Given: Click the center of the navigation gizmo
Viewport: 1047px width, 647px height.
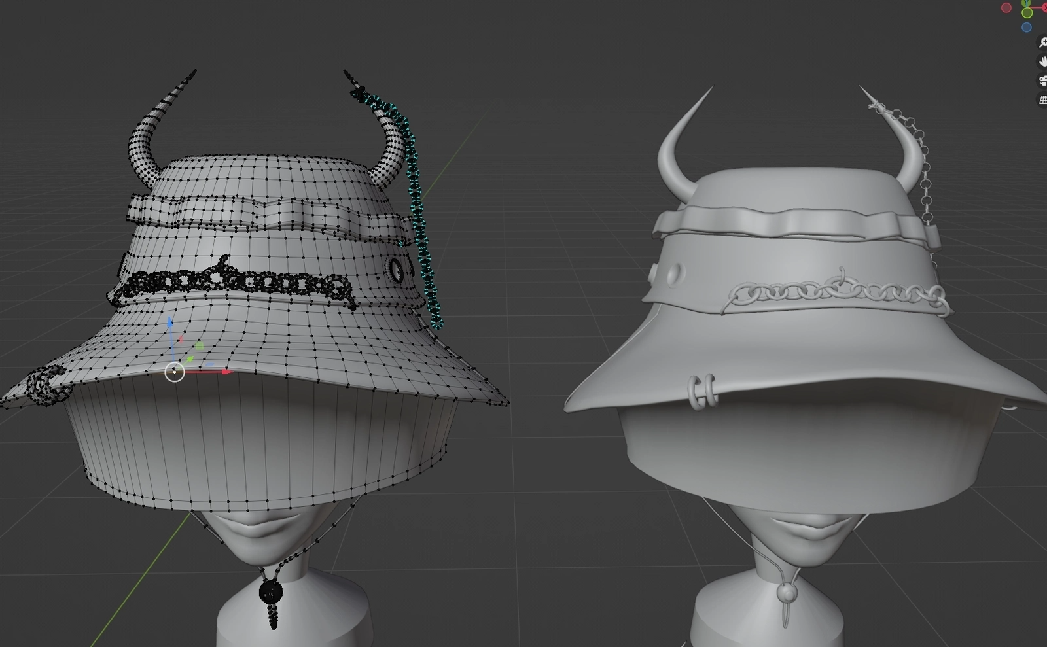Looking at the screenshot, I should (x=1026, y=8).
